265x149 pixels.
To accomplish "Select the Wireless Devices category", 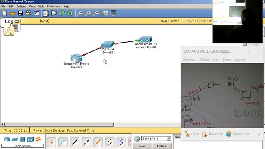I will [30, 139].
